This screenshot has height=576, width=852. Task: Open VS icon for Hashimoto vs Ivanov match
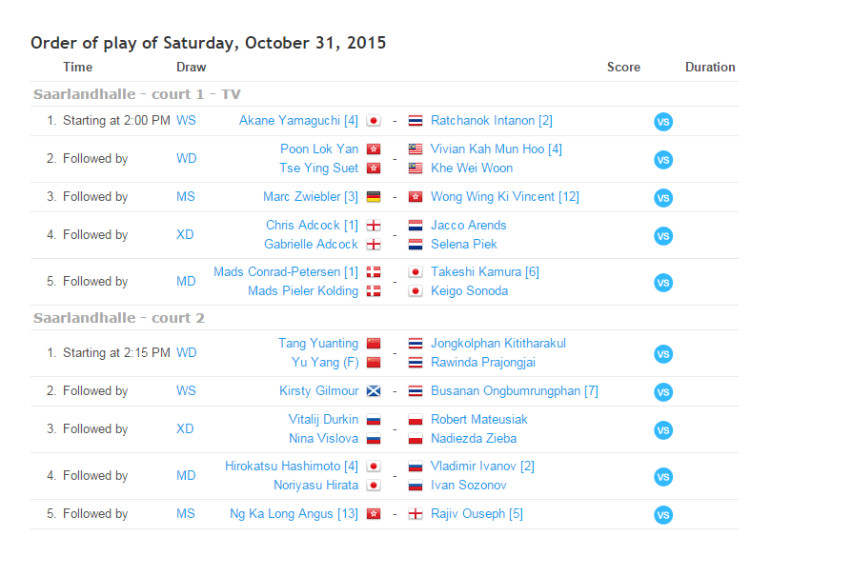(x=663, y=476)
